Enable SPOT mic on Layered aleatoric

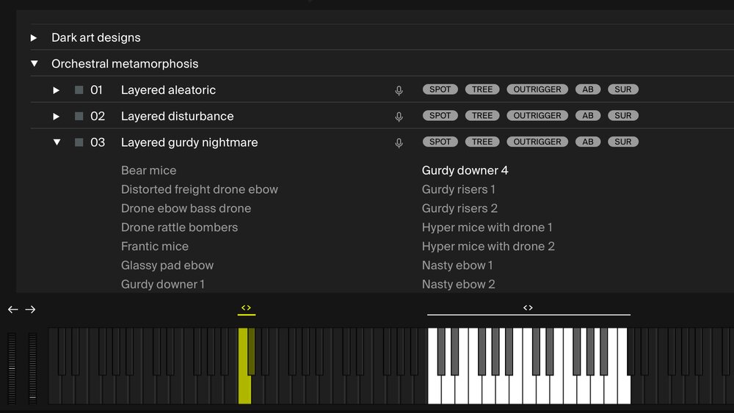[x=440, y=89]
